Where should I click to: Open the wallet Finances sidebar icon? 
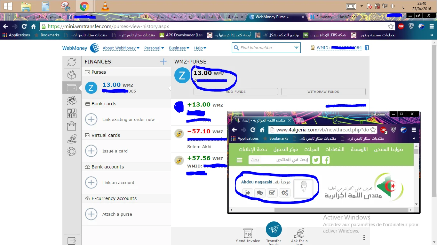pos(72,87)
